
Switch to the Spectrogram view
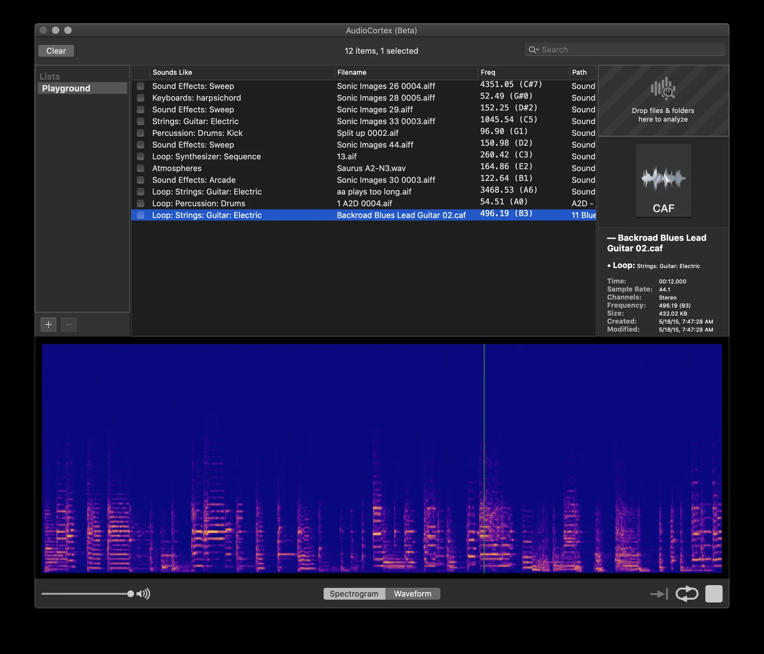pos(354,594)
